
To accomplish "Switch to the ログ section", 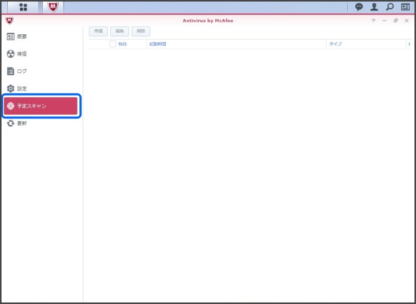I will [x=41, y=71].
